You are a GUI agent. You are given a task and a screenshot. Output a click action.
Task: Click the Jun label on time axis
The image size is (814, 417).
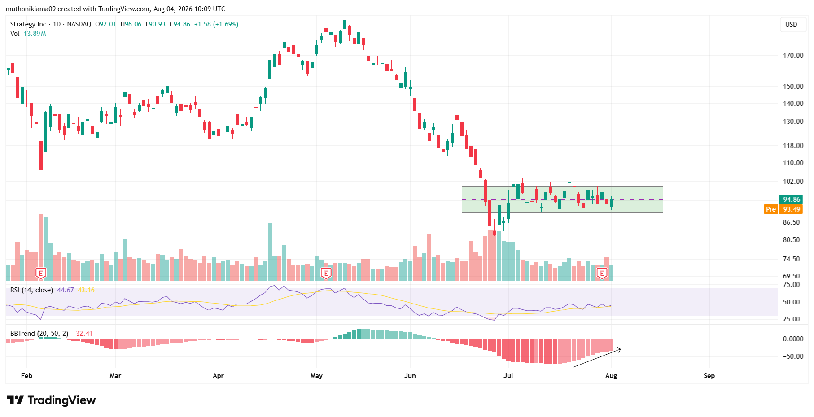(x=410, y=376)
